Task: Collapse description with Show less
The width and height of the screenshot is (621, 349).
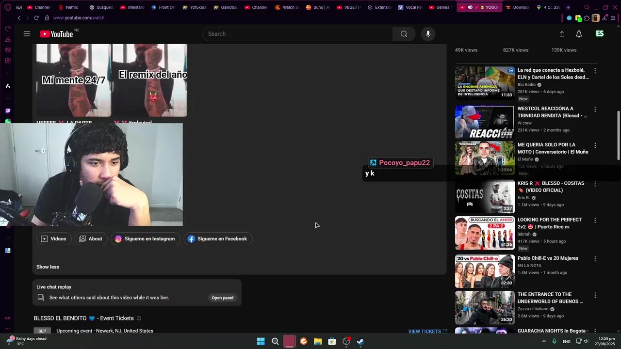Action: pos(48,267)
